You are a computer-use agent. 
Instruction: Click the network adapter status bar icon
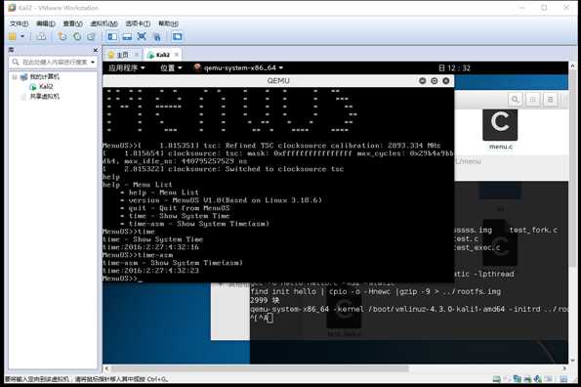pyautogui.click(x=518, y=379)
